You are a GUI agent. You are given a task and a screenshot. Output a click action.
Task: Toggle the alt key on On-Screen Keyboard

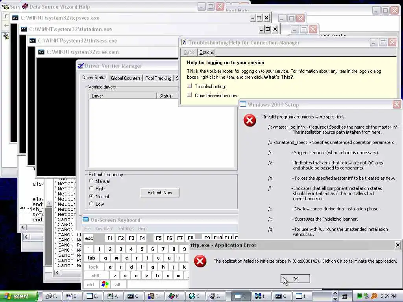[x=118, y=285]
